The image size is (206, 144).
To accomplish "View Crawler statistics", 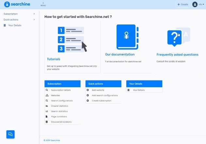I will point(60,106).
